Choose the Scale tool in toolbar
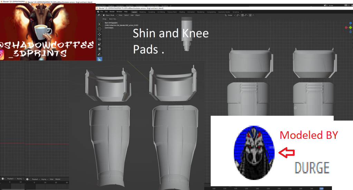The height and width of the screenshot is (190, 353). click(x=99, y=44)
